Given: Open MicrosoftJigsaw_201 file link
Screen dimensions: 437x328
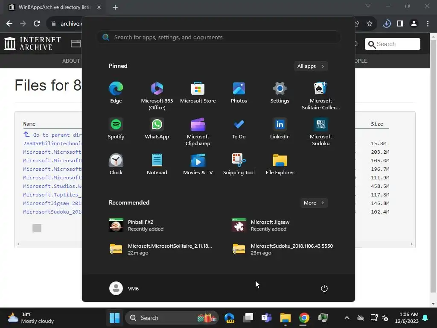Looking at the screenshot, I should 52,203.
